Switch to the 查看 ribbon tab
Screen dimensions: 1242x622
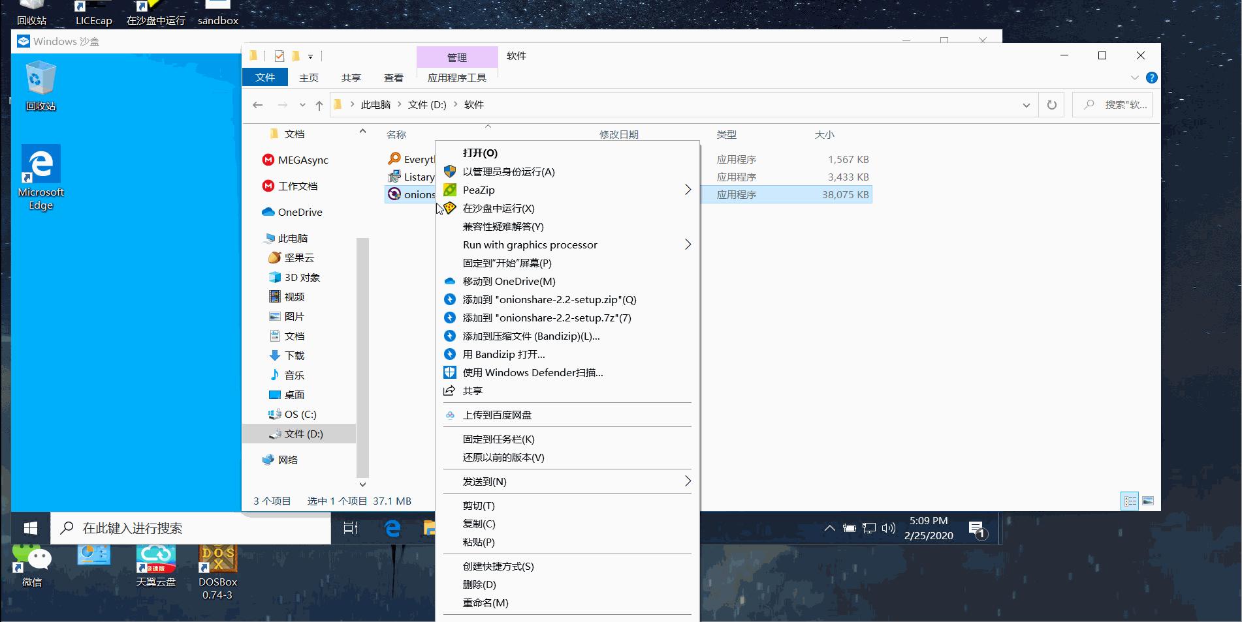393,77
